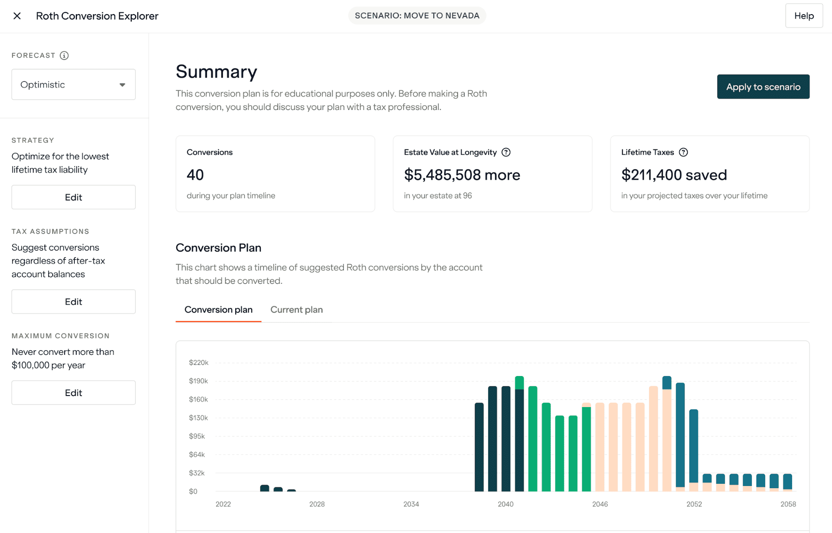Open the Optimistic forecast dropdown

coord(73,84)
